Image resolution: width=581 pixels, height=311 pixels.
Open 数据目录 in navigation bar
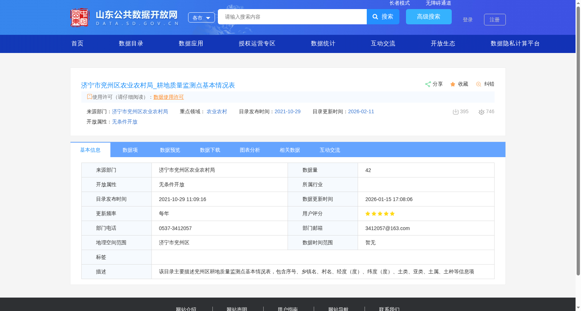click(x=131, y=44)
